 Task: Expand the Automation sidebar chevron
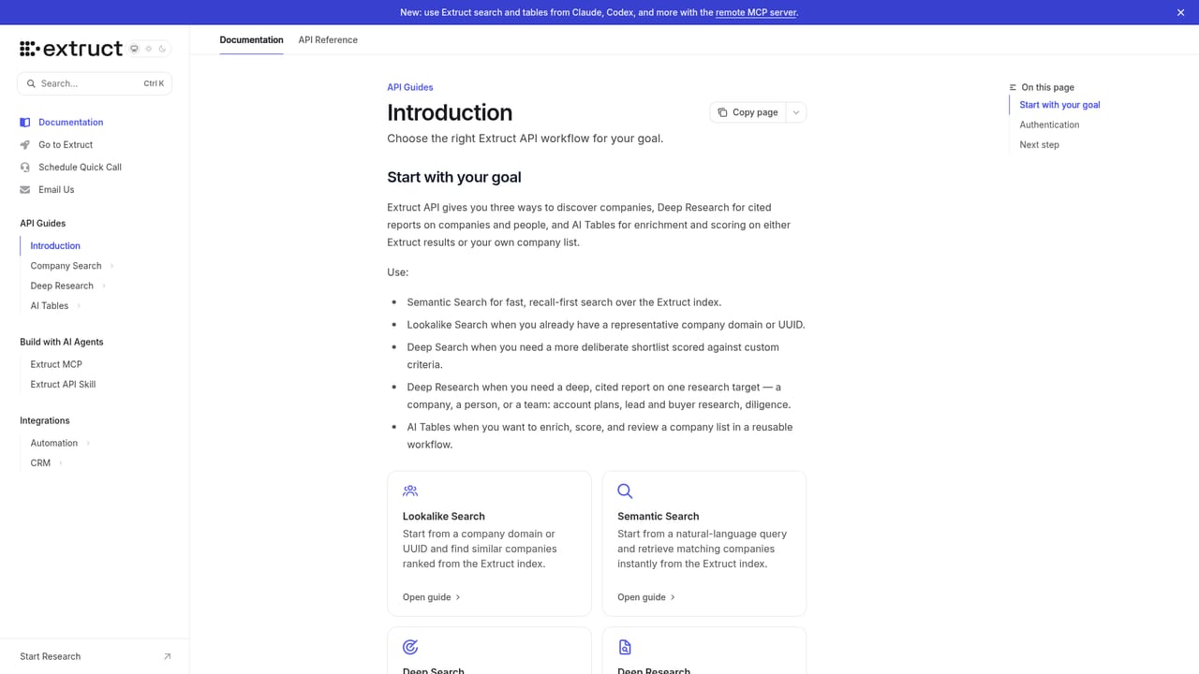[x=88, y=444]
